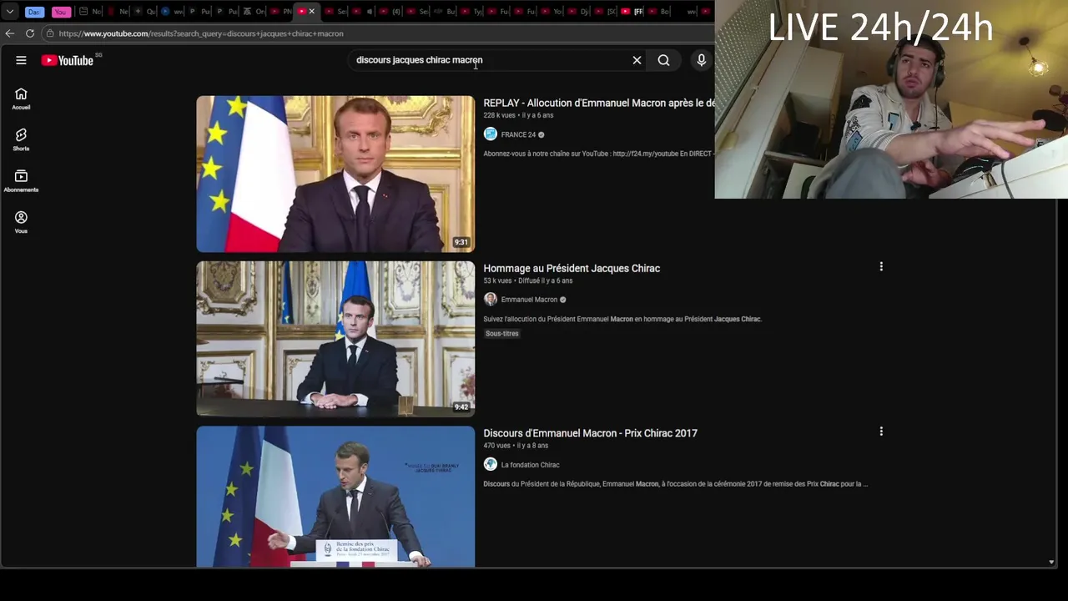Click the Sous-titres badge
Screen dimensions: 1068x601
click(x=502, y=334)
